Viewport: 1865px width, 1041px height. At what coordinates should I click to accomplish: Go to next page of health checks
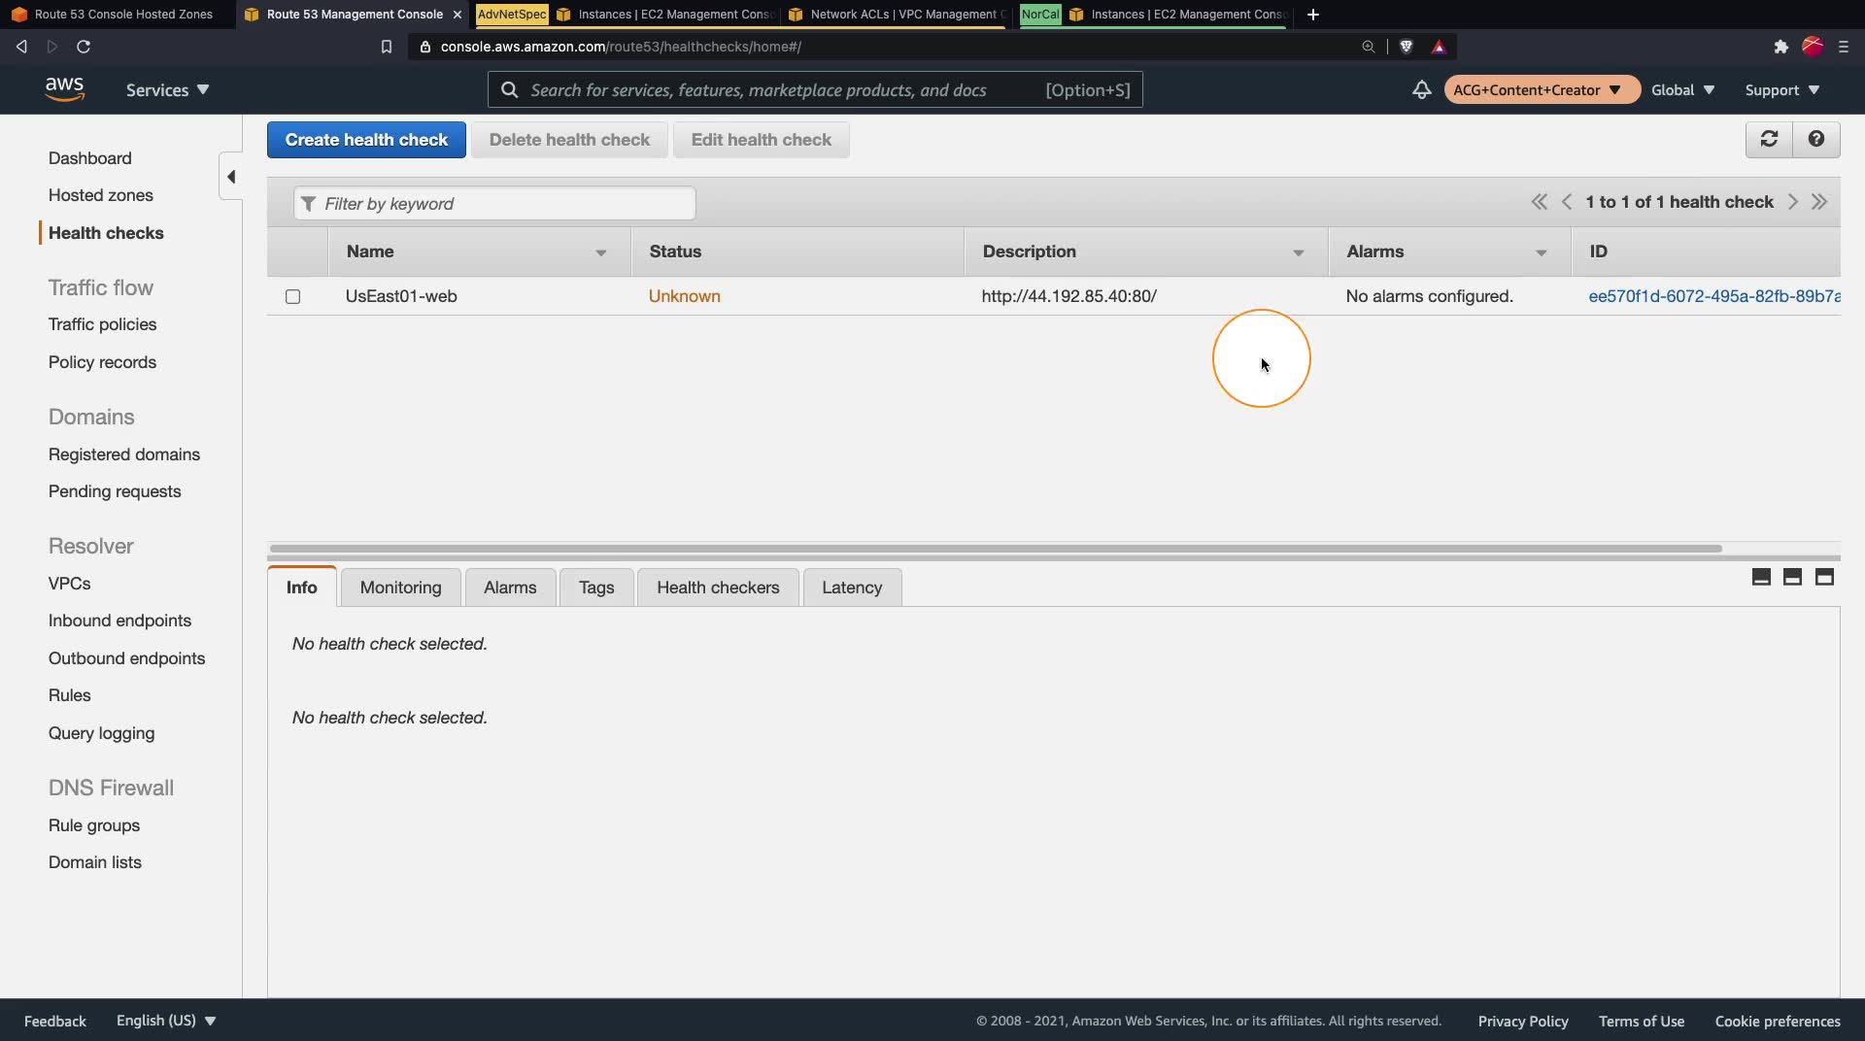(x=1792, y=202)
